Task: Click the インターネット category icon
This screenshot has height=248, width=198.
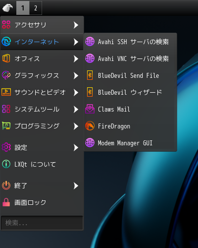Action: [6, 42]
